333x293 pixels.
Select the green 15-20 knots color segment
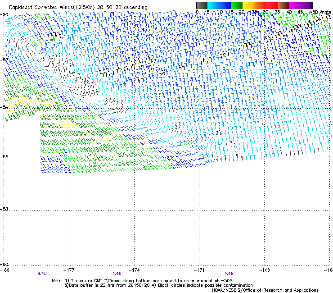[x=237, y=5]
